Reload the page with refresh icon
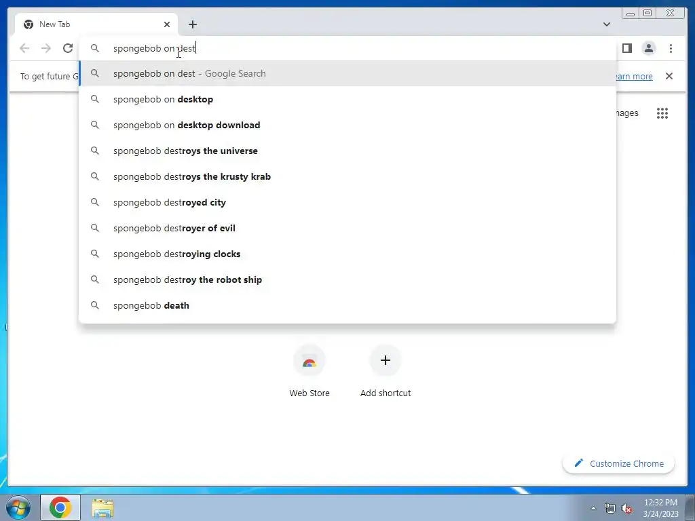 68,48
